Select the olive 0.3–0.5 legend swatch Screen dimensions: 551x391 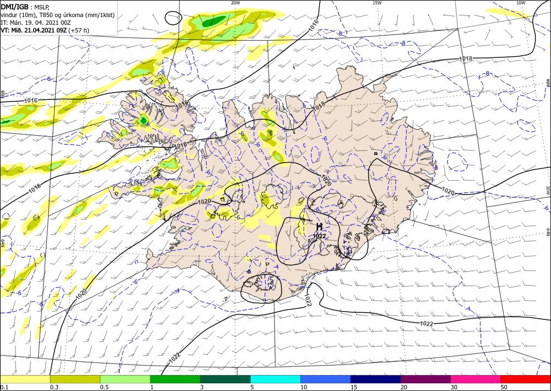[75, 379]
